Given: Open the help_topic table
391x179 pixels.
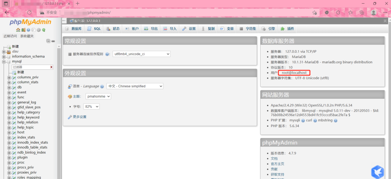Looking at the screenshot, I should pos(25,127).
